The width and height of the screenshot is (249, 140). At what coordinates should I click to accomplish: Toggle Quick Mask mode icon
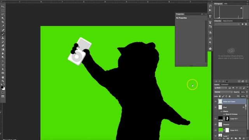click(3, 93)
